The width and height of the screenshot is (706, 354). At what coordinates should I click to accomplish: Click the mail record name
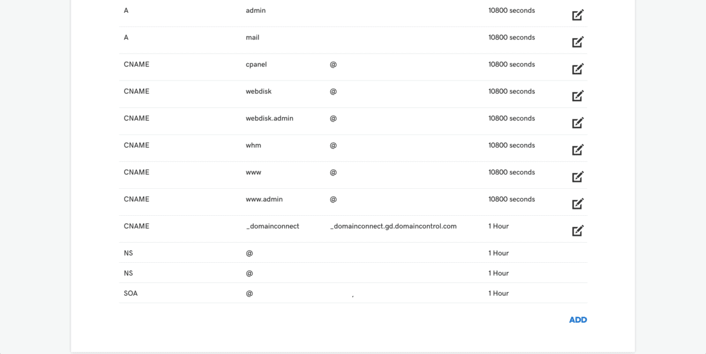coord(252,37)
